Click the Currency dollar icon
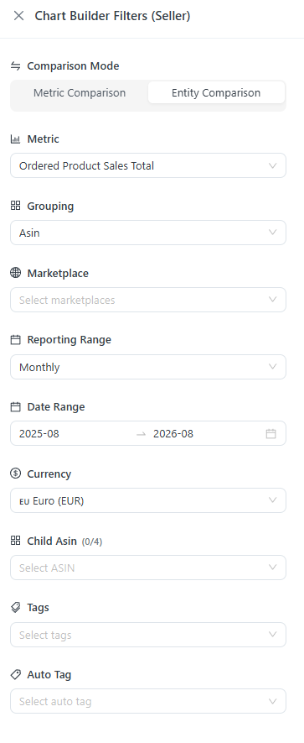 click(16, 474)
